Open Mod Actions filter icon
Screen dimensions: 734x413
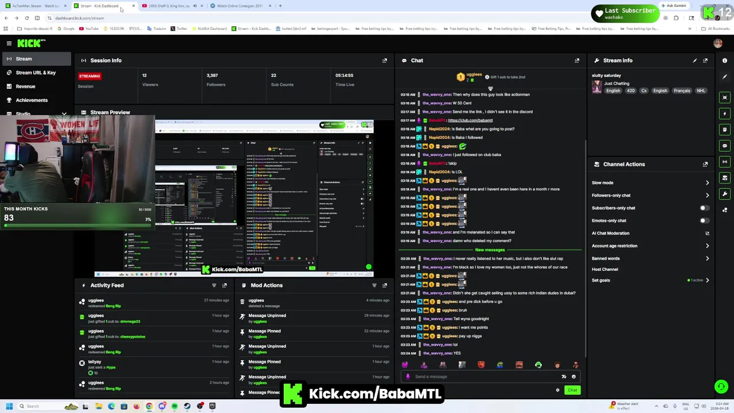pyautogui.click(x=374, y=285)
